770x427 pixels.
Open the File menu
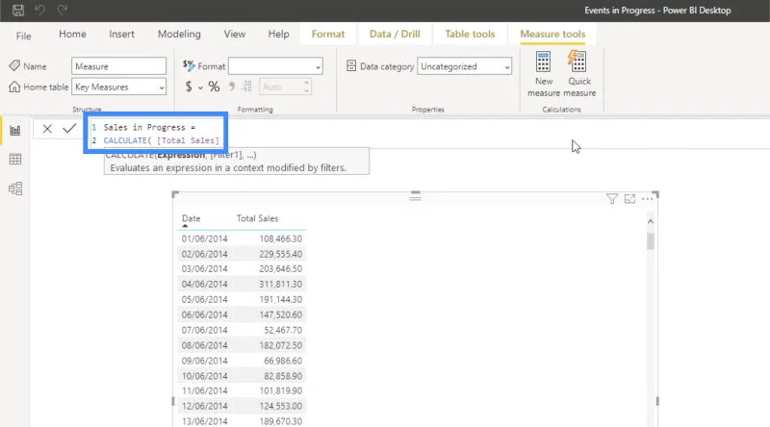point(23,36)
